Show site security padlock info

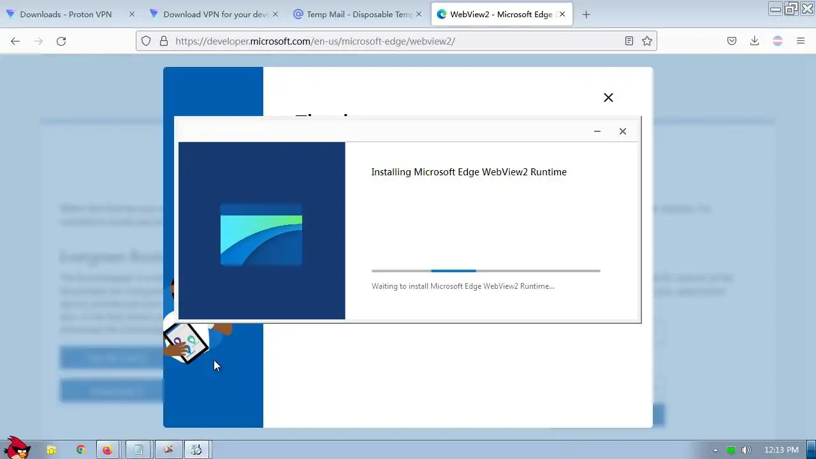point(163,41)
